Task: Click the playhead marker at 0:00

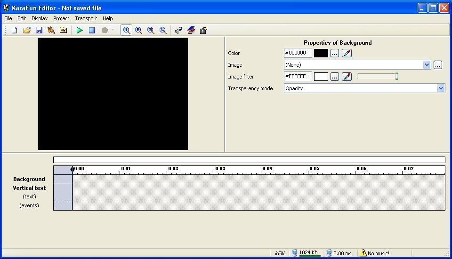Action: click(x=73, y=169)
